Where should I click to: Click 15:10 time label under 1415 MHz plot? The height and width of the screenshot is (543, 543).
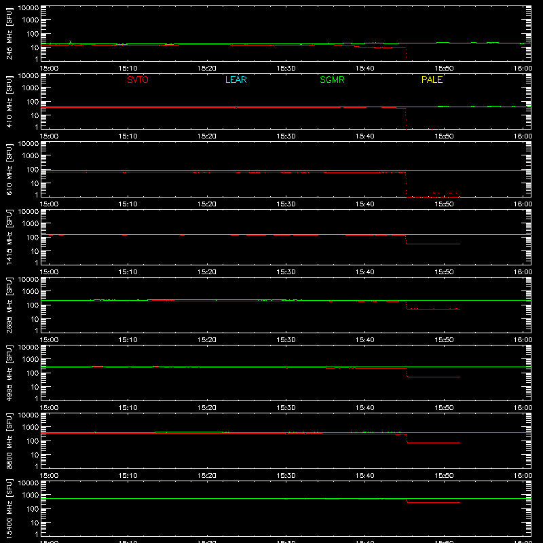click(128, 272)
